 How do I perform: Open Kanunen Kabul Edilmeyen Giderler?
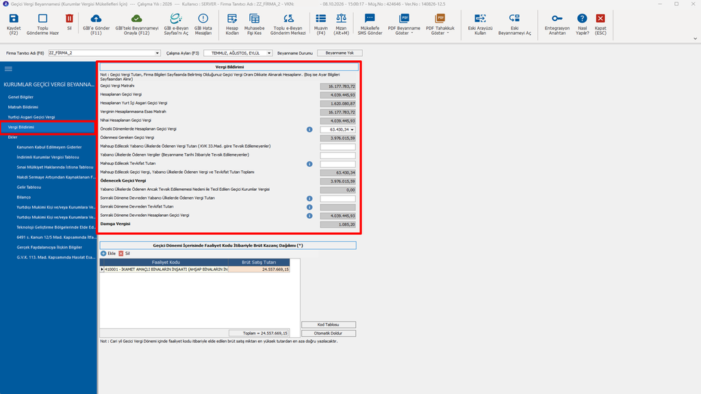[x=49, y=147]
